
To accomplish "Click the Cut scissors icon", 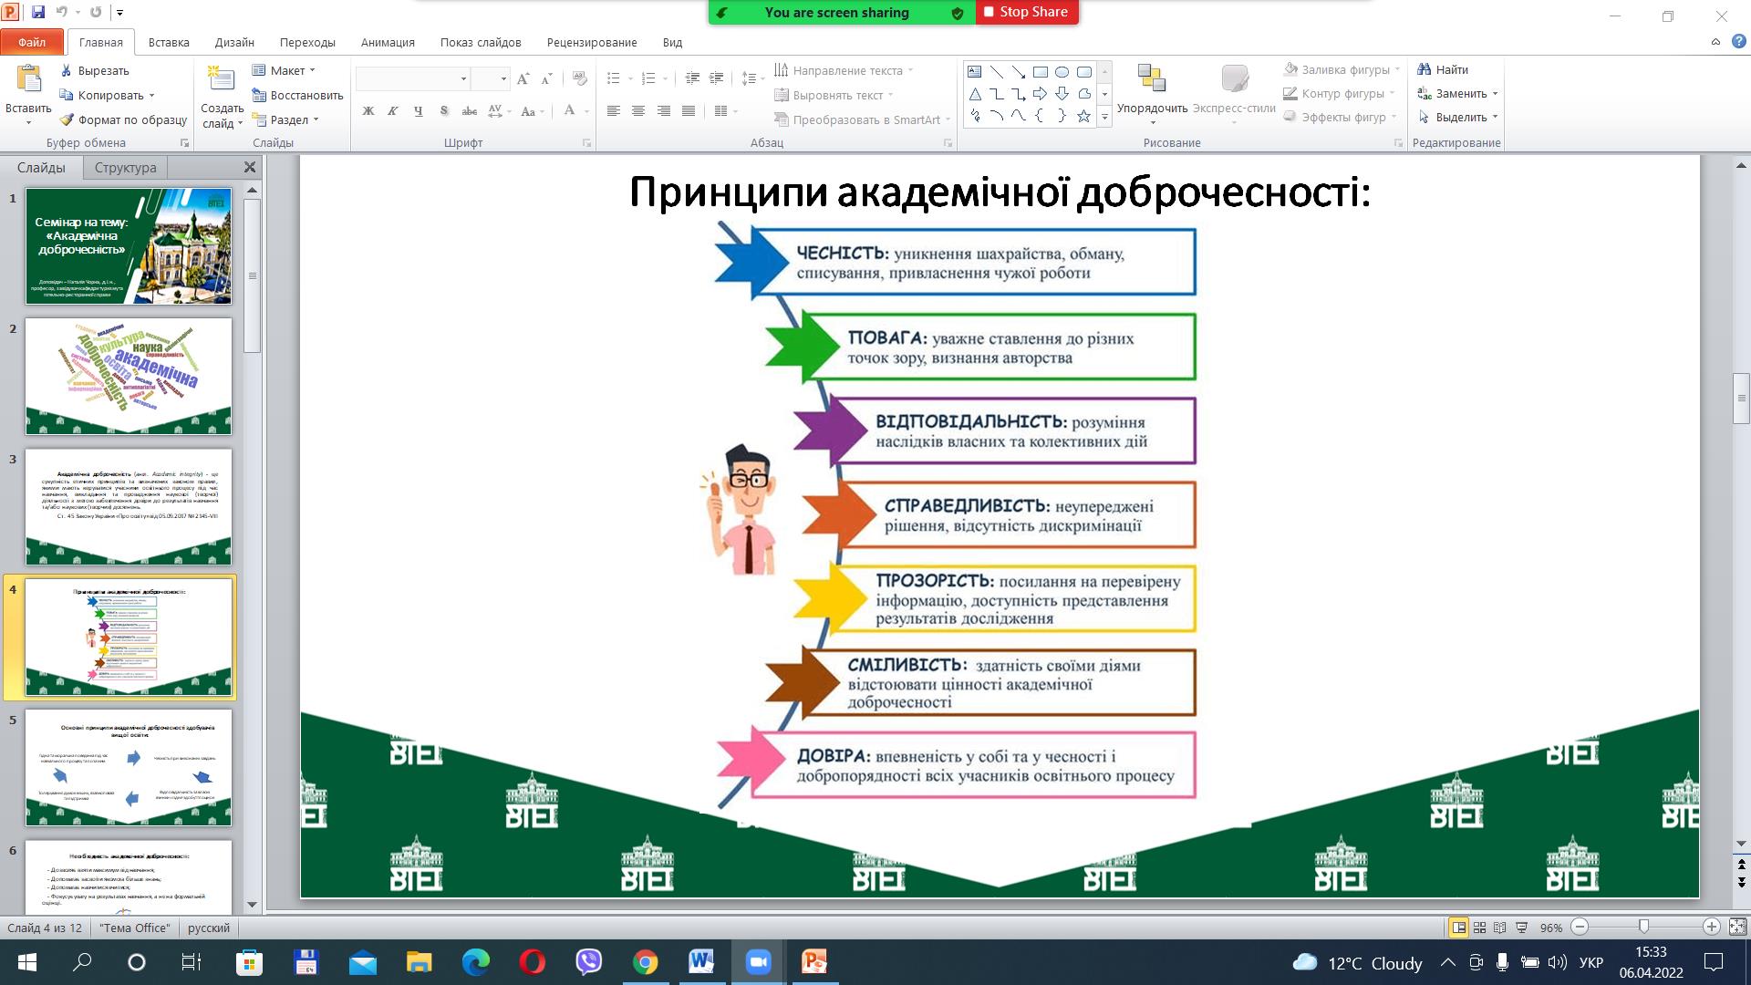I will tap(67, 70).
